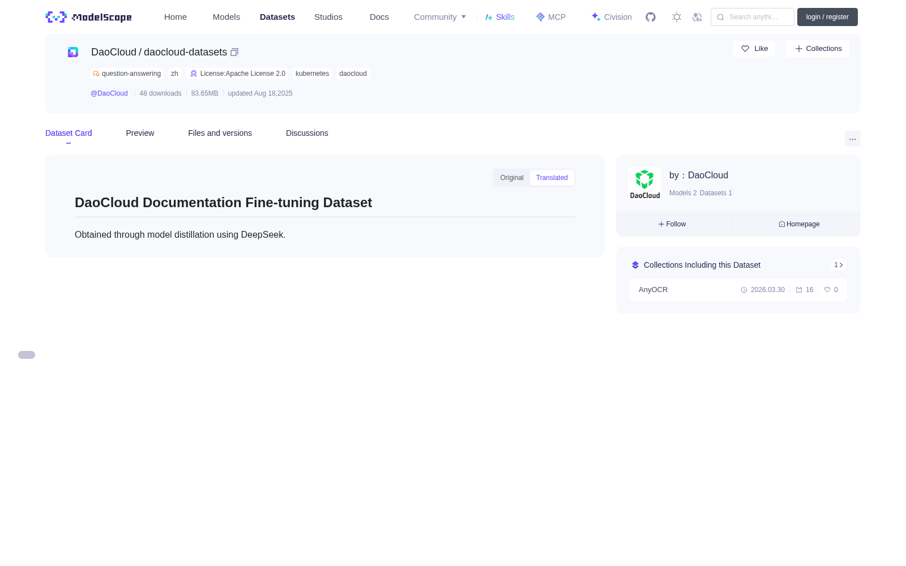The image size is (906, 566).
Task: Open the @DaoCloud author link
Action: 109,93
